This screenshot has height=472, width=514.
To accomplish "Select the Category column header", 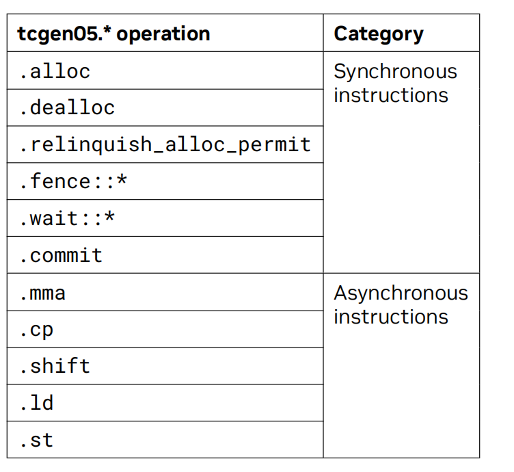I will pyautogui.click(x=378, y=34).
